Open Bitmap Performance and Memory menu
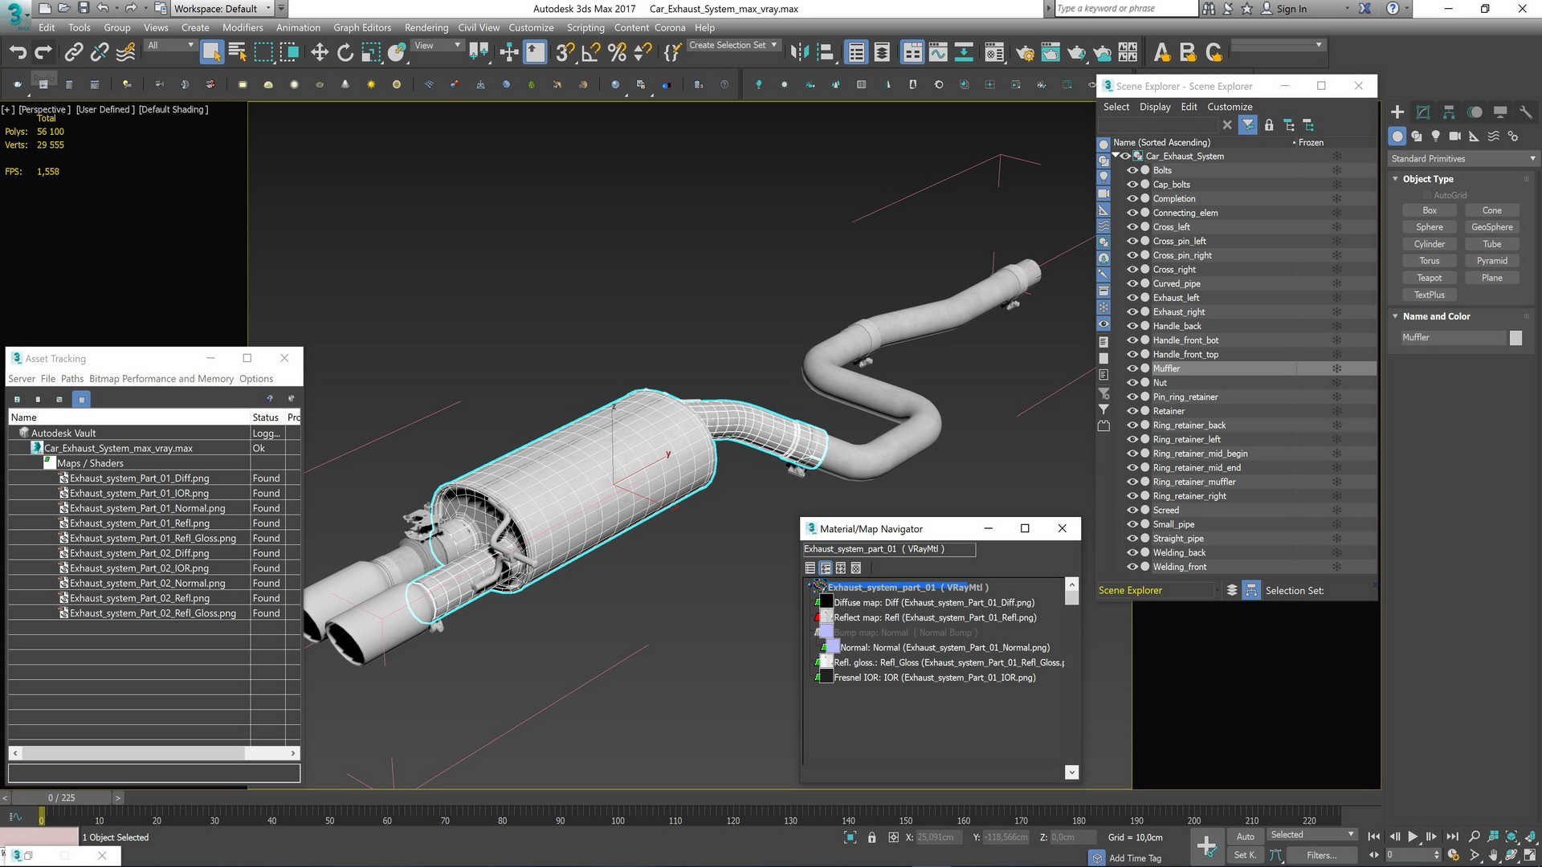 [161, 379]
